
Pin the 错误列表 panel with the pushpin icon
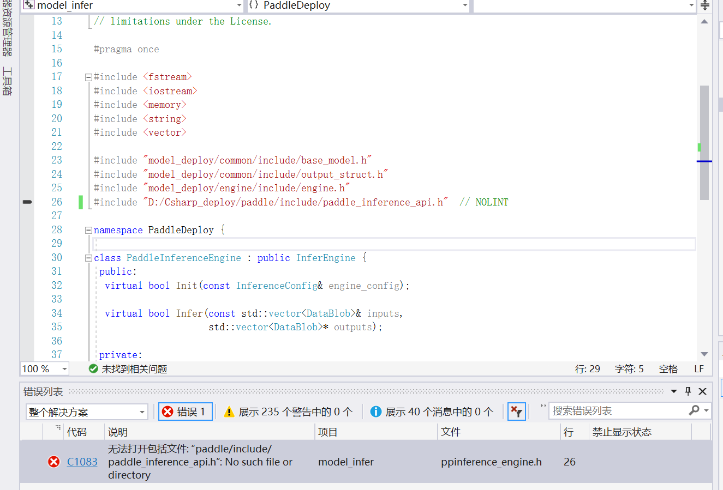point(687,391)
